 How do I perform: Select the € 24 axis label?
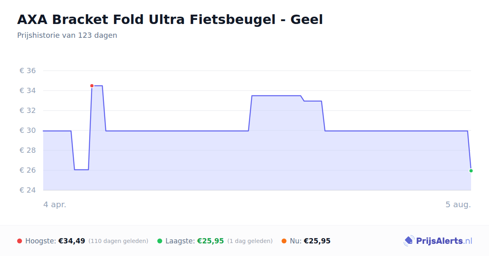pyautogui.click(x=28, y=190)
